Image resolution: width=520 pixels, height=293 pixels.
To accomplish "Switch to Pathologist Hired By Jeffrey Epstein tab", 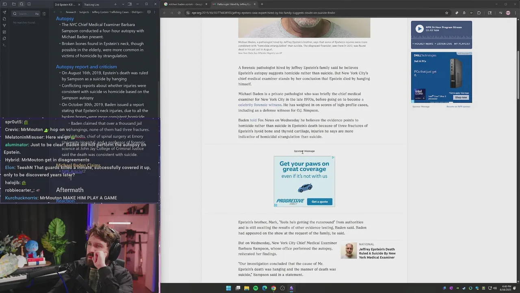I will coord(234,4).
